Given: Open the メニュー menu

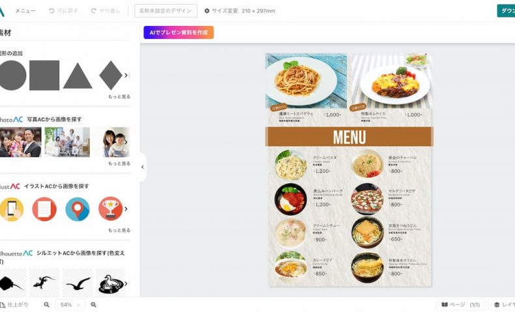Looking at the screenshot, I should click(25, 11).
